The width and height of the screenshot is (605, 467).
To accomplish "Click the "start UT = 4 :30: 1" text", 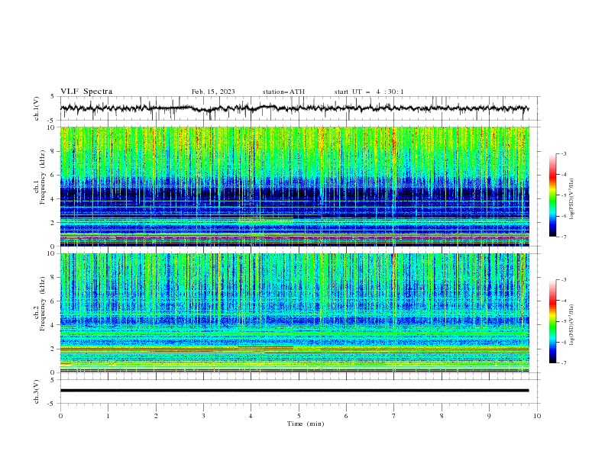I will pyautogui.click(x=369, y=92).
